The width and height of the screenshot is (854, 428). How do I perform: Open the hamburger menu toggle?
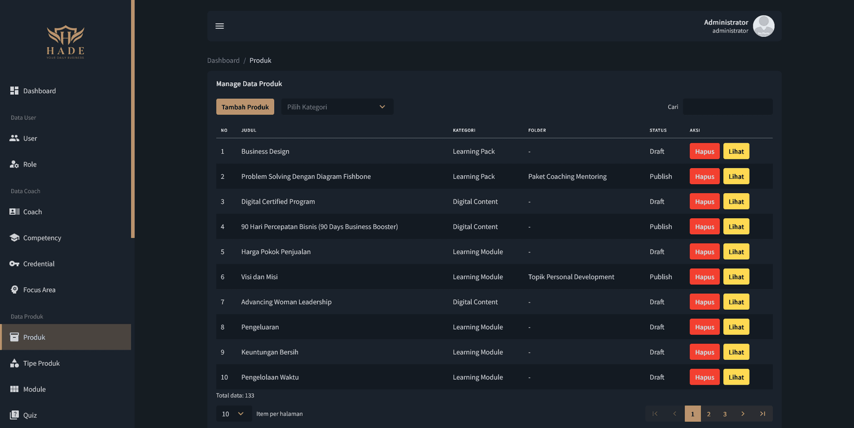click(220, 26)
